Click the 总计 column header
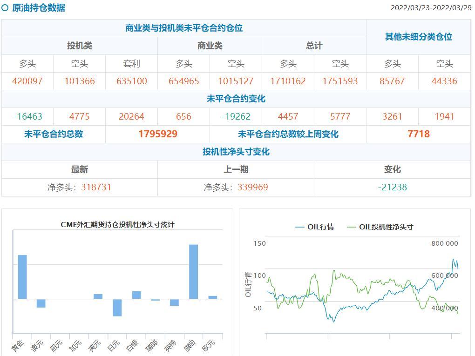 pos(314,46)
